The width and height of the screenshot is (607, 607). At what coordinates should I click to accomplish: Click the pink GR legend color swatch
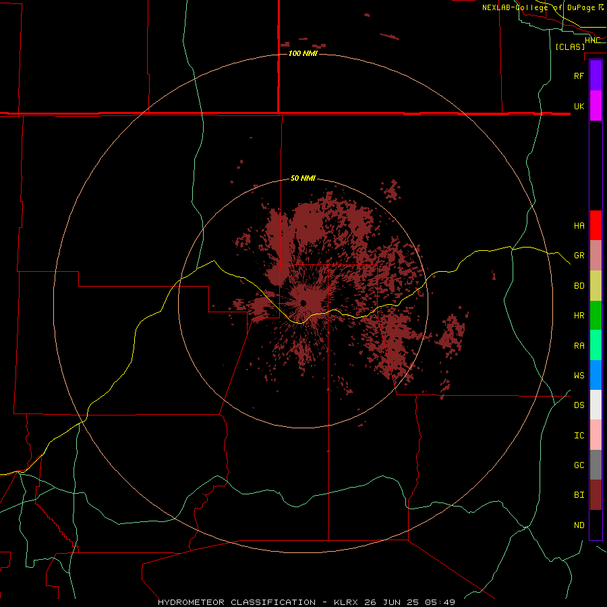596,256
